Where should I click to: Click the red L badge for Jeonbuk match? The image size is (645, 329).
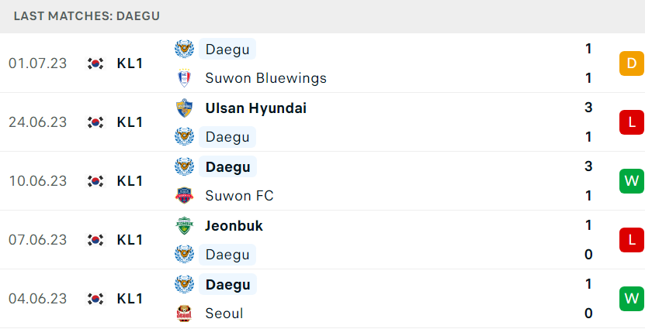[x=632, y=239]
